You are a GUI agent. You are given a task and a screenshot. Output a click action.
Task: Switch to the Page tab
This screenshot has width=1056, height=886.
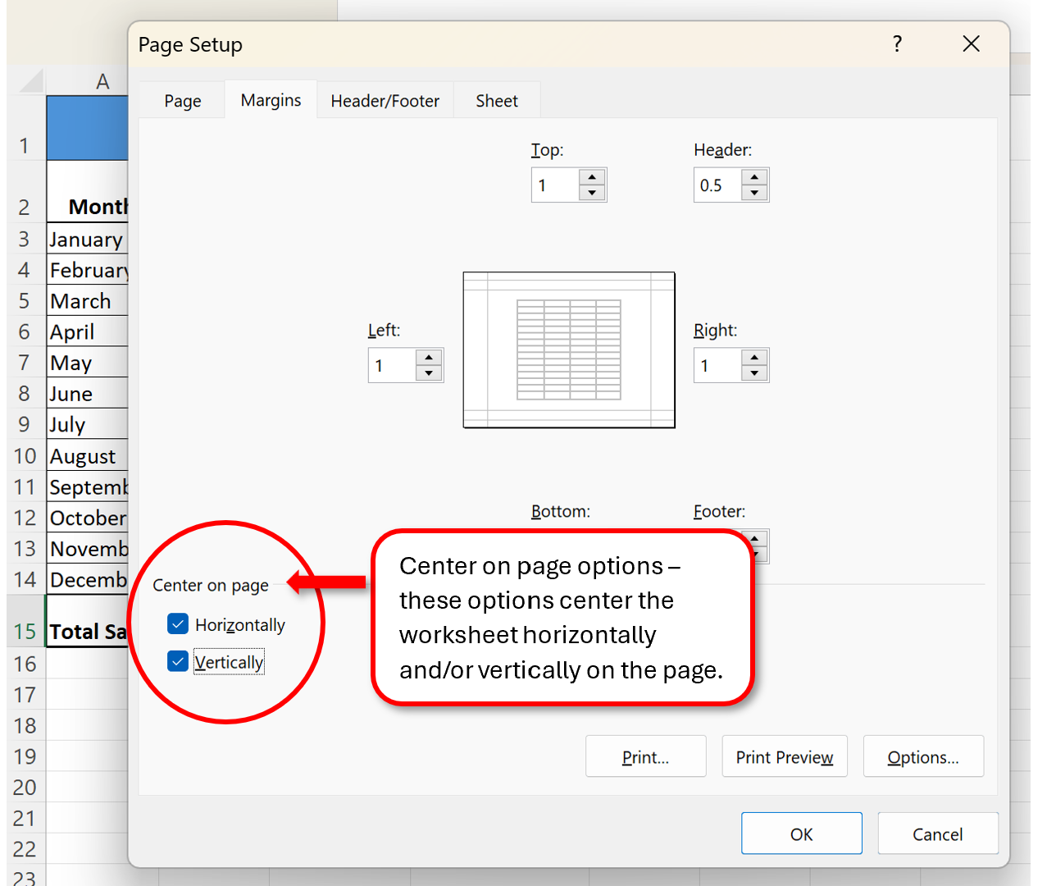(182, 100)
